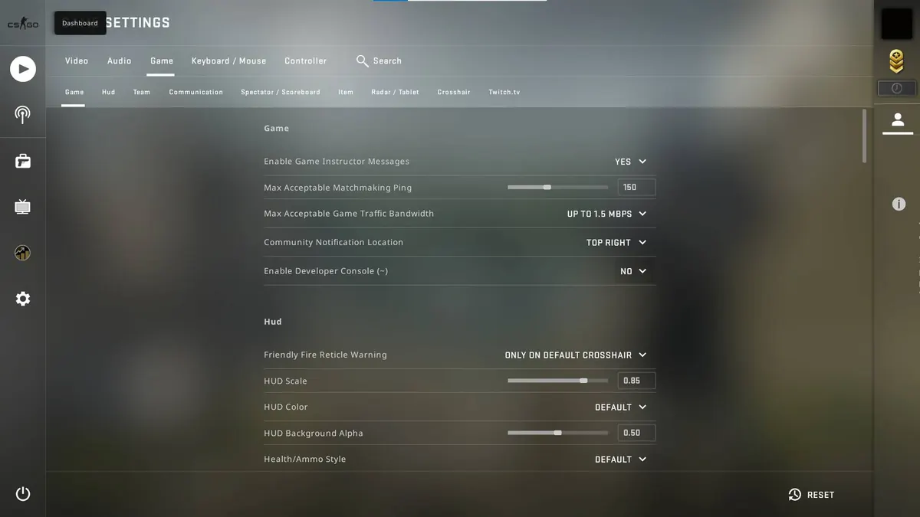Switch to the Audio tab

[120, 61]
